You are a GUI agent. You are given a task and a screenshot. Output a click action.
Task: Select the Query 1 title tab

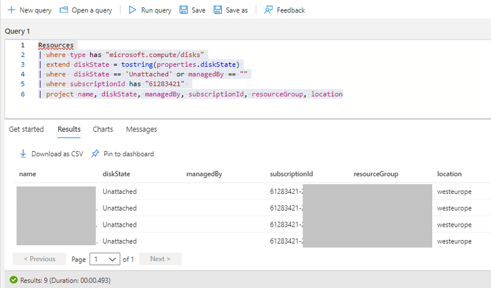click(x=17, y=31)
